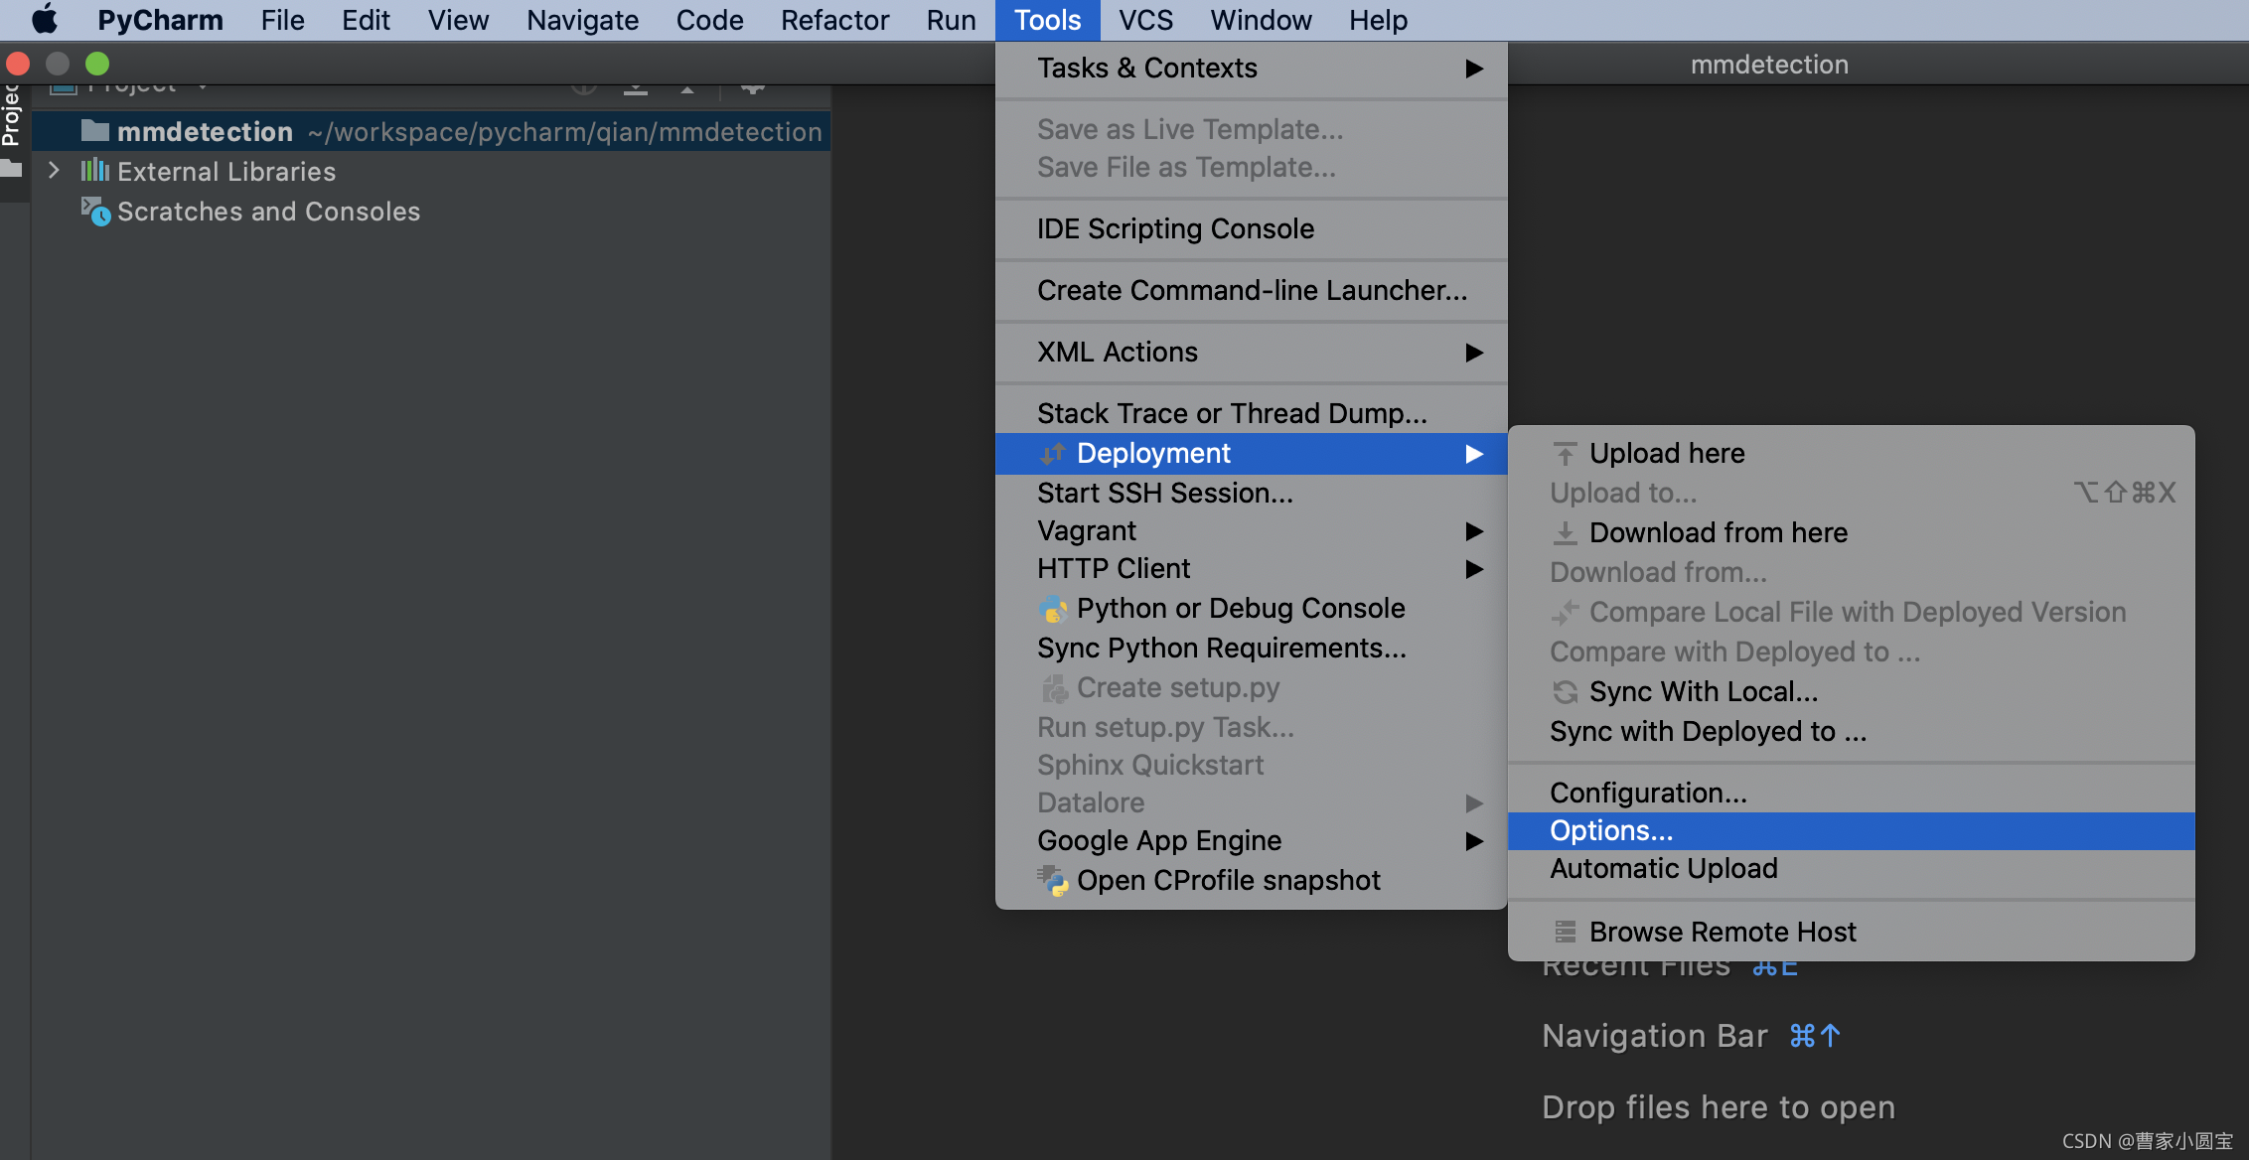The image size is (2249, 1160).
Task: Click the Python or Debug Console icon
Action: (1053, 609)
